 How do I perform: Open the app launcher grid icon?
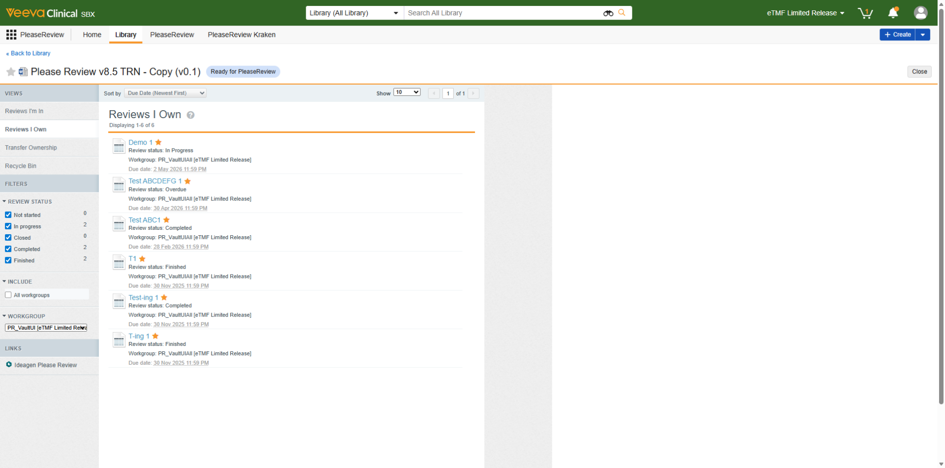pyautogui.click(x=11, y=34)
